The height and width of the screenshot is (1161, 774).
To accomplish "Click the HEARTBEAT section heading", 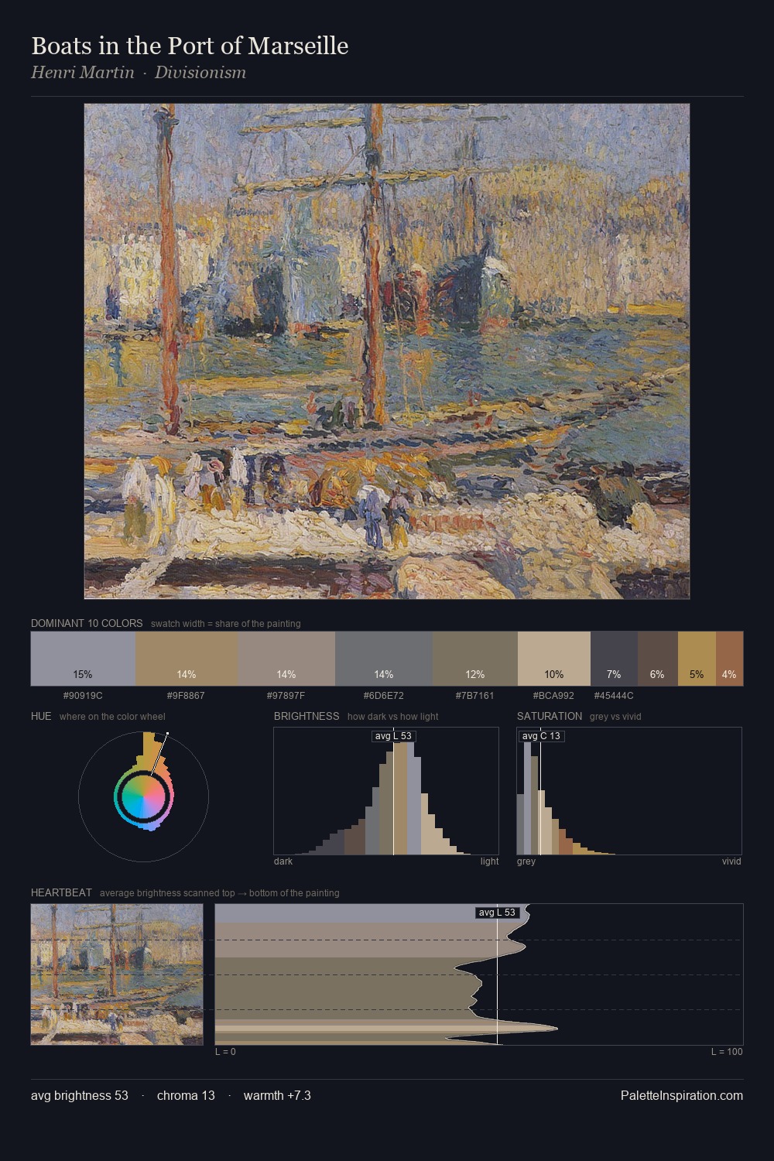I will point(61,892).
